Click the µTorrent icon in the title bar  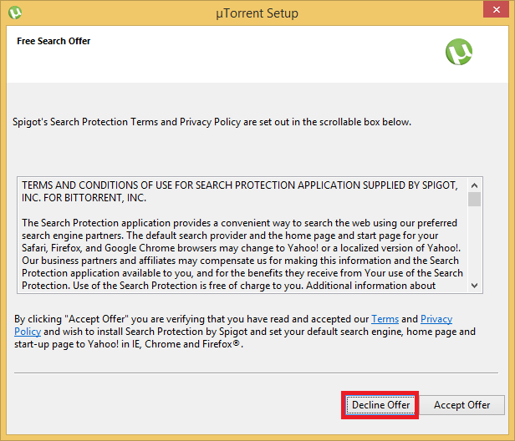click(15, 13)
